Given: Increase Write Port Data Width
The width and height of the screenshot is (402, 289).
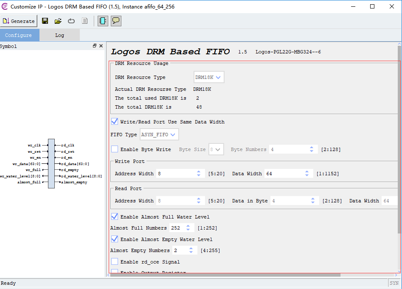Looking at the screenshot, I should click(307, 171).
